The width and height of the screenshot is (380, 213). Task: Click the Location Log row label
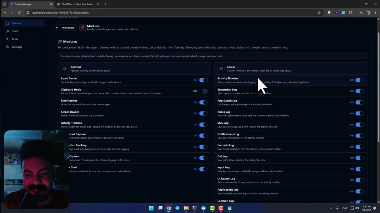[225, 201]
